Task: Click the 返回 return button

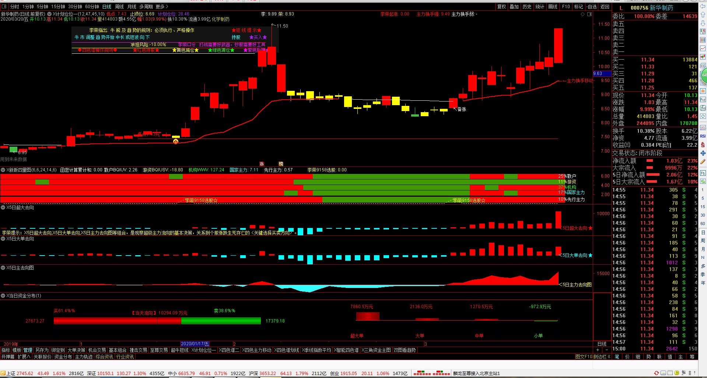Action: (605, 7)
